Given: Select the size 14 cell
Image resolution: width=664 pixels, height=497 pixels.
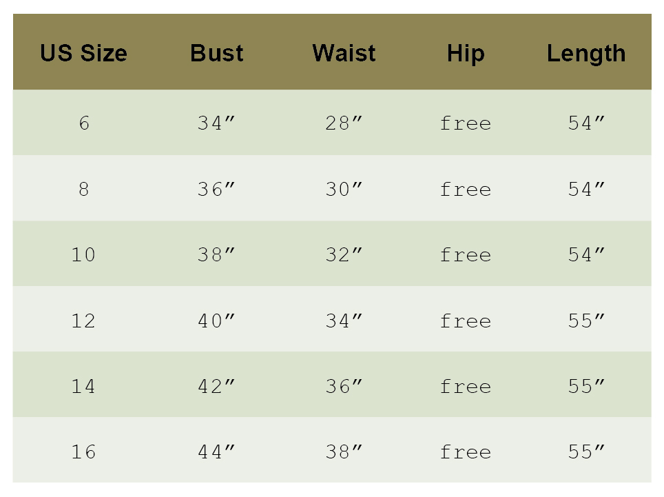Looking at the screenshot, I should click(83, 387).
